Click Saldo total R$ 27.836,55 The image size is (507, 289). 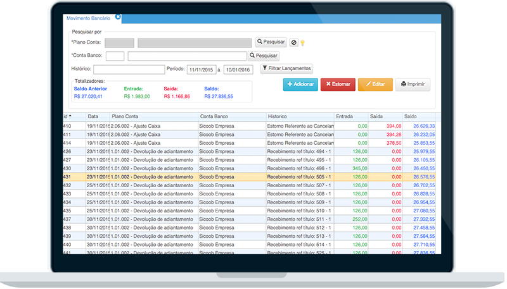point(219,97)
